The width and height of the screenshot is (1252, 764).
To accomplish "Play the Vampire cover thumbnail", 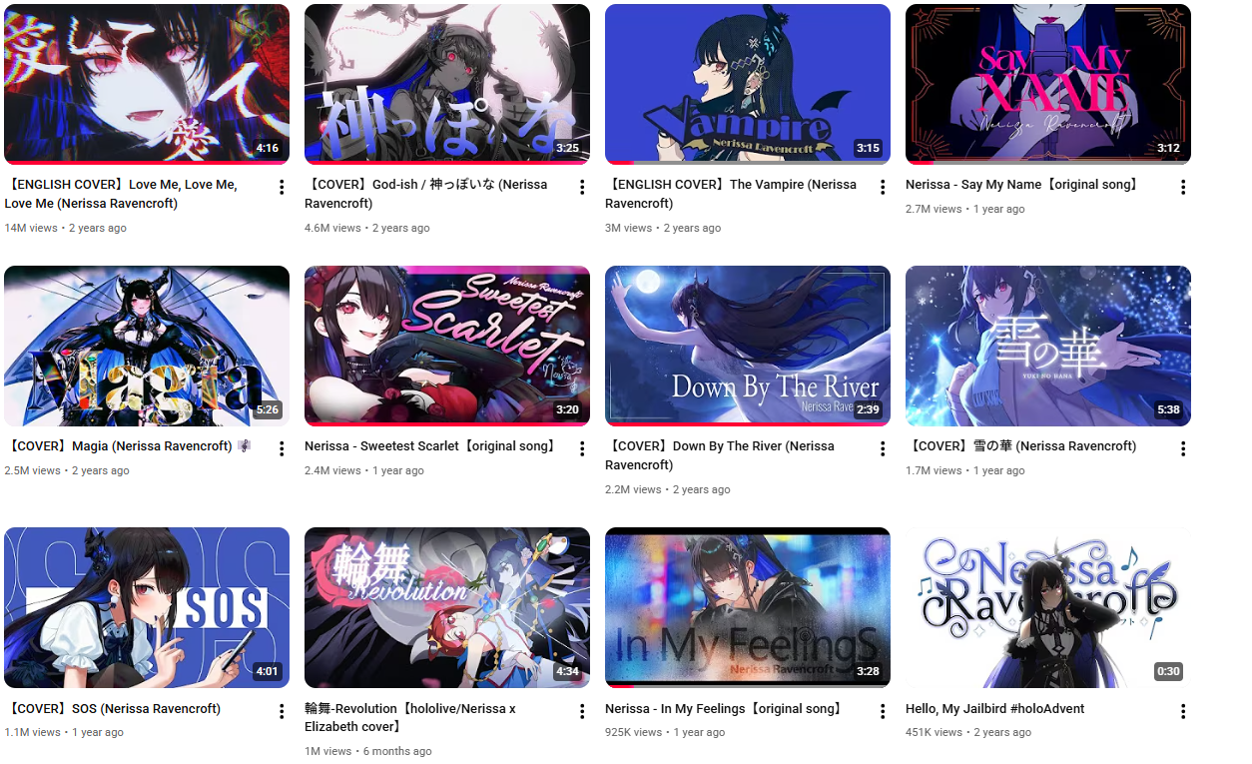I will (x=748, y=84).
